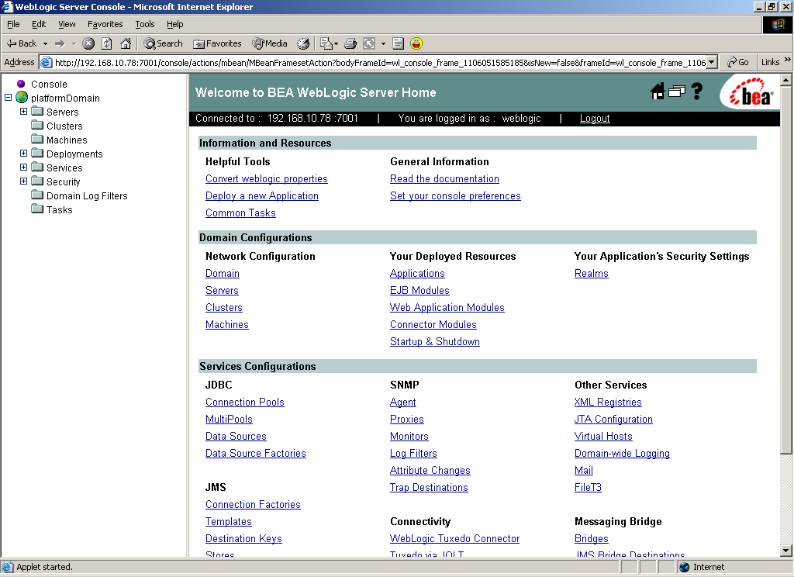
Task: Expand the Deployments tree node
Action: [x=23, y=153]
